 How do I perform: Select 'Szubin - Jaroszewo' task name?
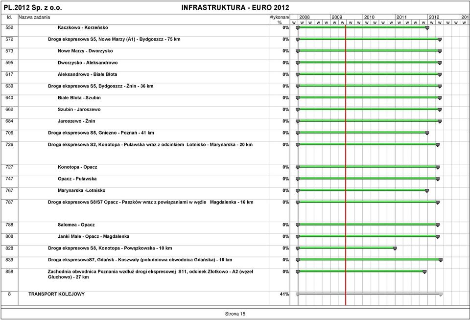(79, 110)
